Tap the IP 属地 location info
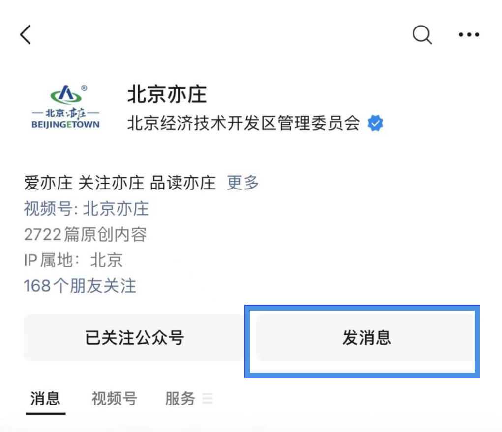 (73, 260)
